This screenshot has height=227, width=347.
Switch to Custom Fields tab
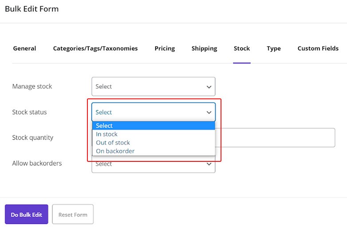(318, 48)
